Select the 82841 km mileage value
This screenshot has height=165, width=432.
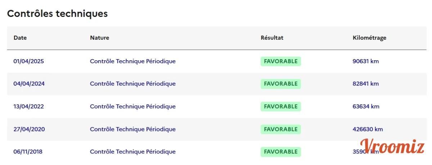coord(366,84)
